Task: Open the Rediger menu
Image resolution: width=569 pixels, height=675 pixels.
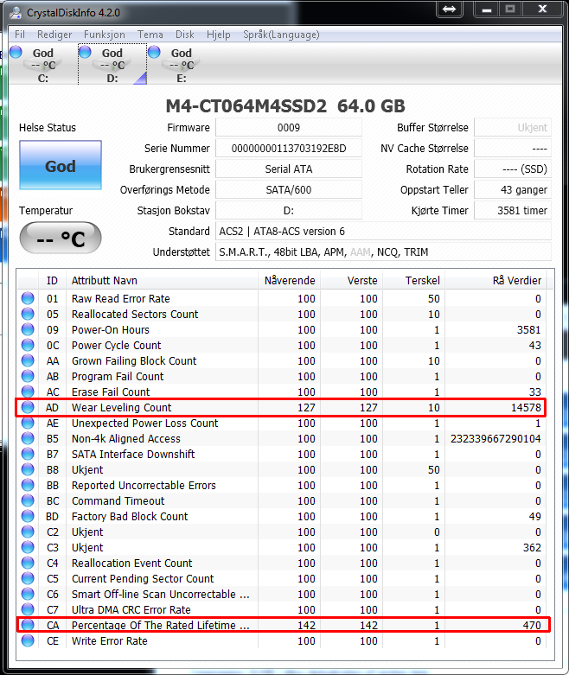Action: 54,35
